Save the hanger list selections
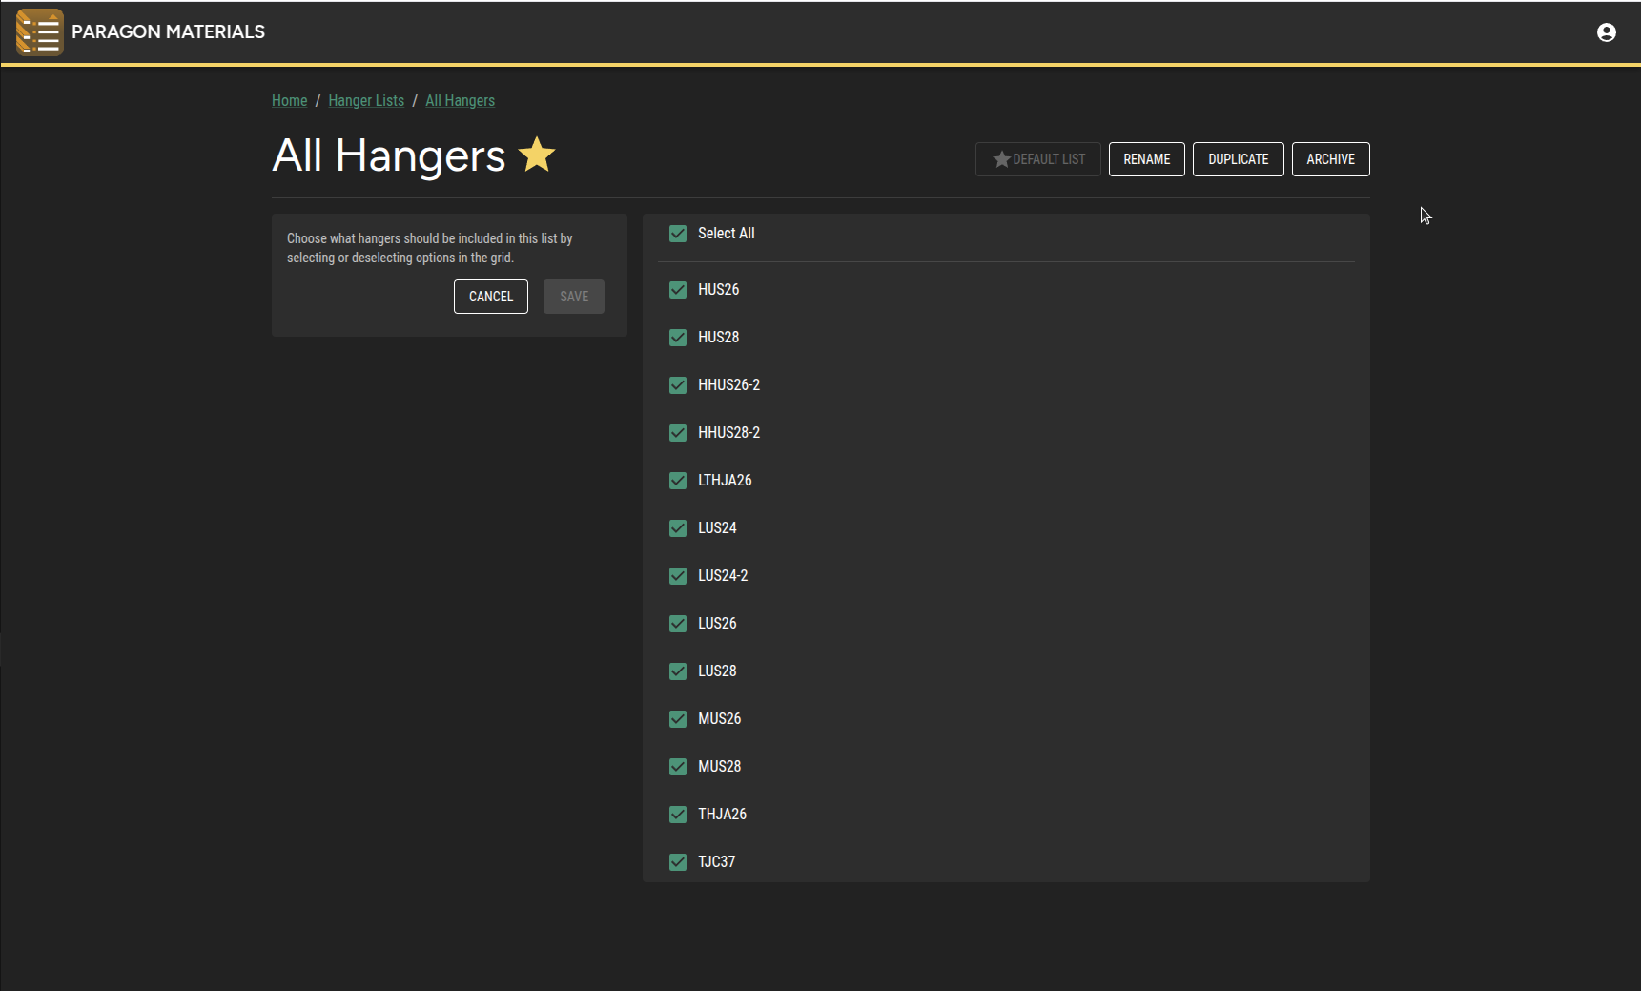Viewport: 1641px width, 991px height. pos(573,297)
